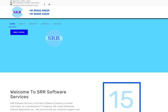This screenshot has height=112, width=168.
Task: Open the Twitter icon link
Action: pos(49,4)
